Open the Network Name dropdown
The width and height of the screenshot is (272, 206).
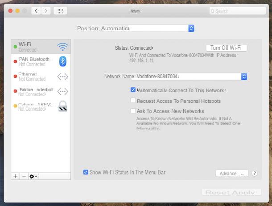click(x=189, y=77)
